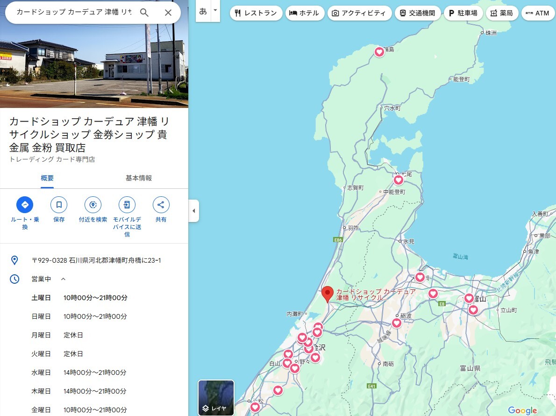
Task: Save the place with 保存 icon
Action: (59, 205)
